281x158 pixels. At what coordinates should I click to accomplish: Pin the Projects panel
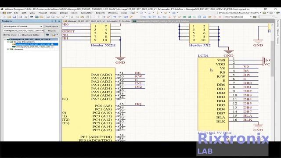(x=56, y=21)
